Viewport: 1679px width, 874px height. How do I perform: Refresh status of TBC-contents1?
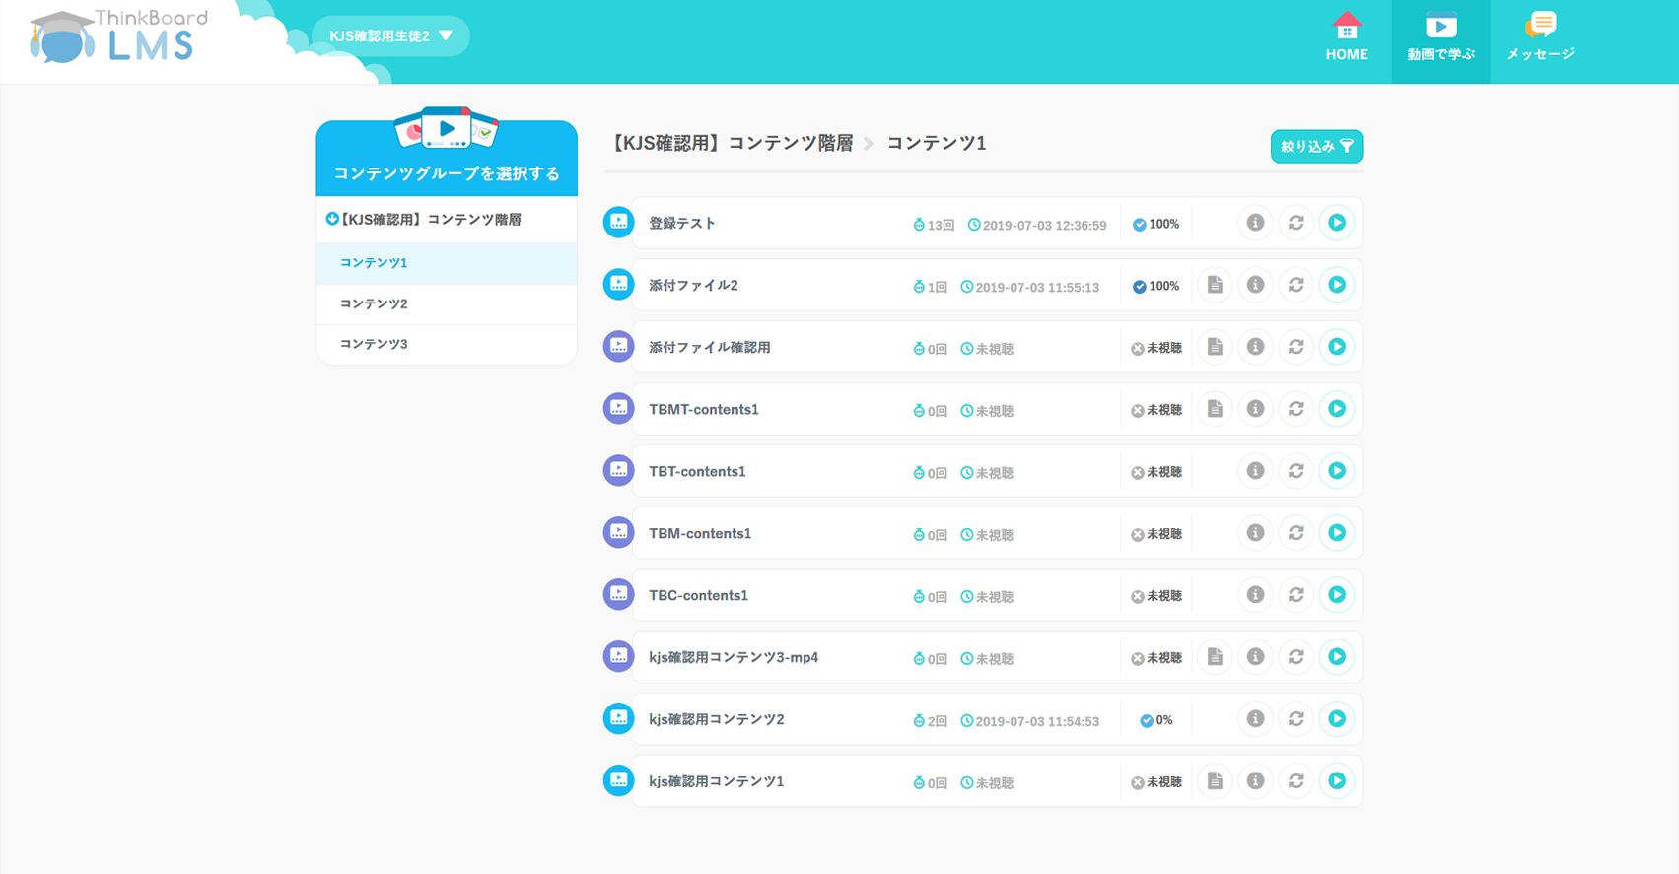coord(1296,595)
